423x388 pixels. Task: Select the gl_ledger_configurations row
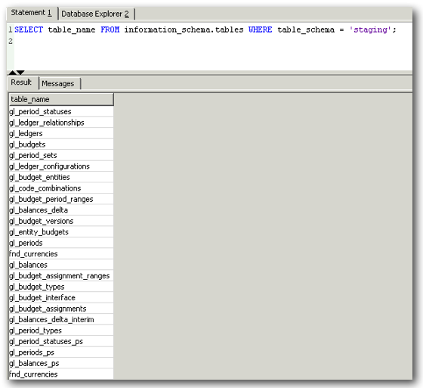pyautogui.click(x=61, y=166)
